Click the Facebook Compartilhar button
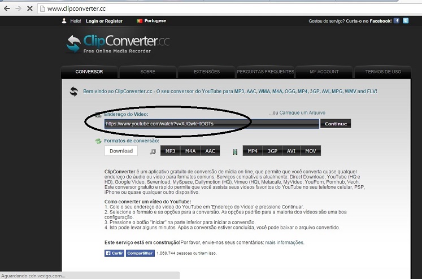The width and height of the screenshot is (422, 279). [140, 253]
